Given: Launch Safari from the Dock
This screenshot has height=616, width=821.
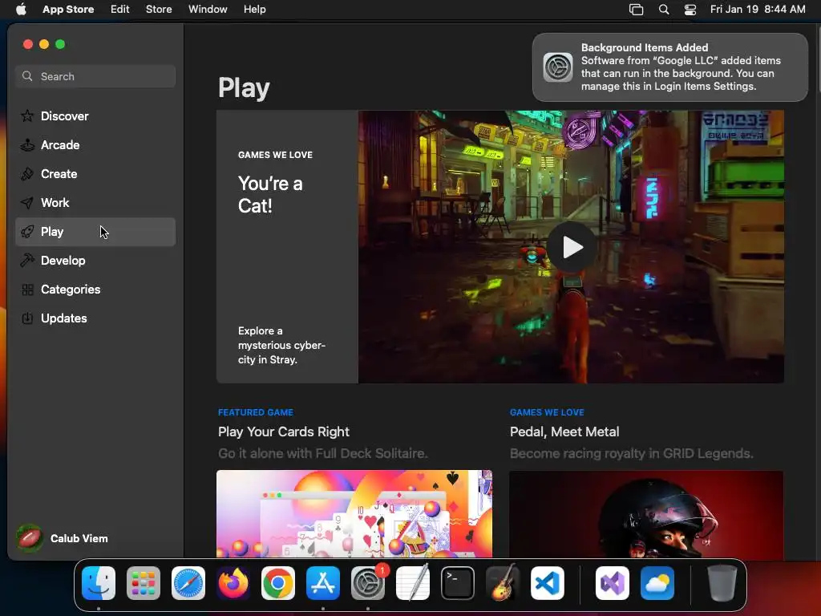Looking at the screenshot, I should point(188,583).
